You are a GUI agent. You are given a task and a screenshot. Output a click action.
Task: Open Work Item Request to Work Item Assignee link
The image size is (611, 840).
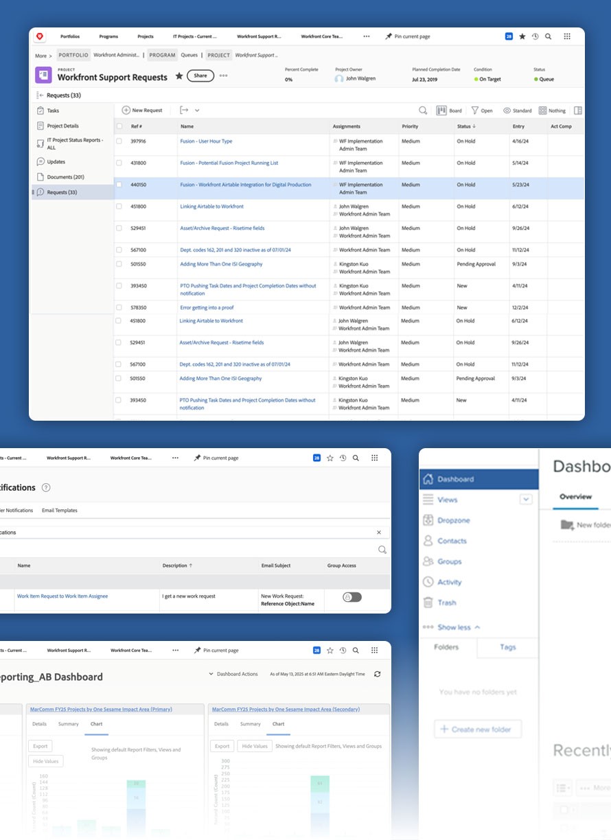(62, 596)
